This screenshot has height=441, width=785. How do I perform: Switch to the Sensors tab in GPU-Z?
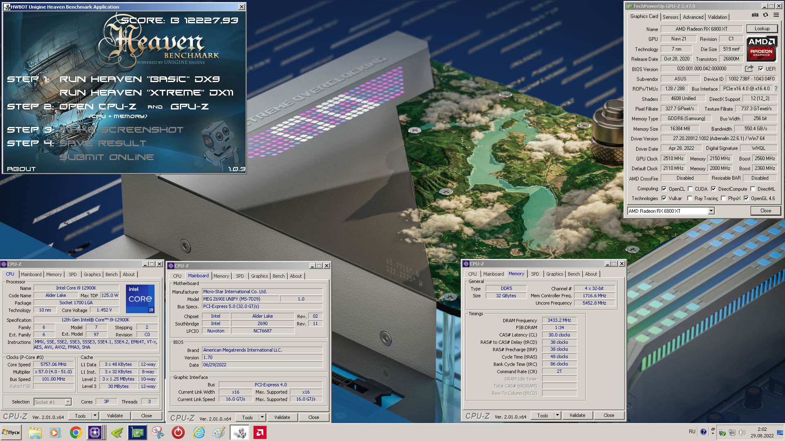pyautogui.click(x=671, y=17)
